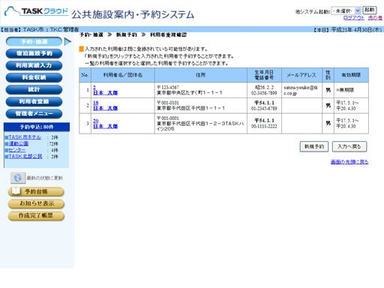Click the 運動公園 link

pyautogui.click(x=19, y=143)
